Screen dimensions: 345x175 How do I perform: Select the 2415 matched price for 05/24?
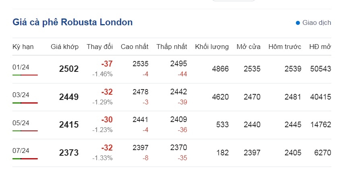(69, 125)
